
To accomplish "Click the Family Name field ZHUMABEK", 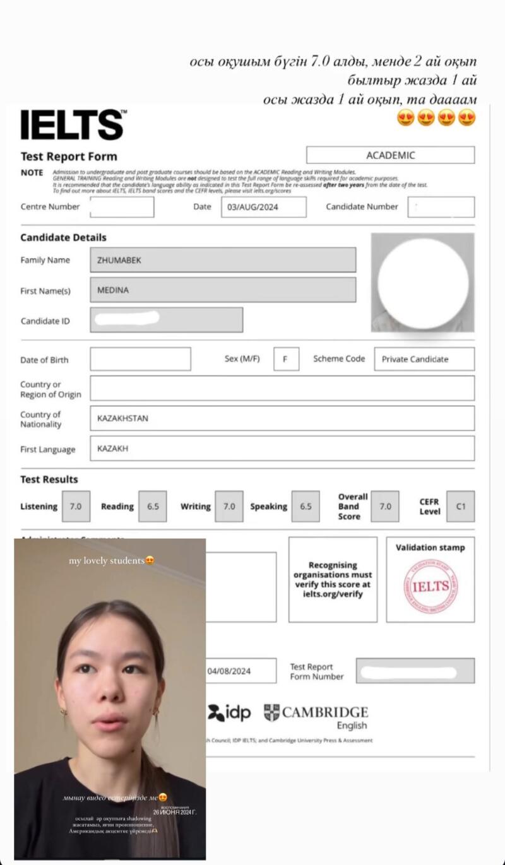I will tap(223, 260).
